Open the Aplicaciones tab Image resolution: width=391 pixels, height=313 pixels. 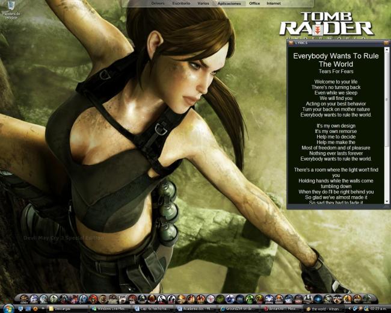pyautogui.click(x=229, y=4)
